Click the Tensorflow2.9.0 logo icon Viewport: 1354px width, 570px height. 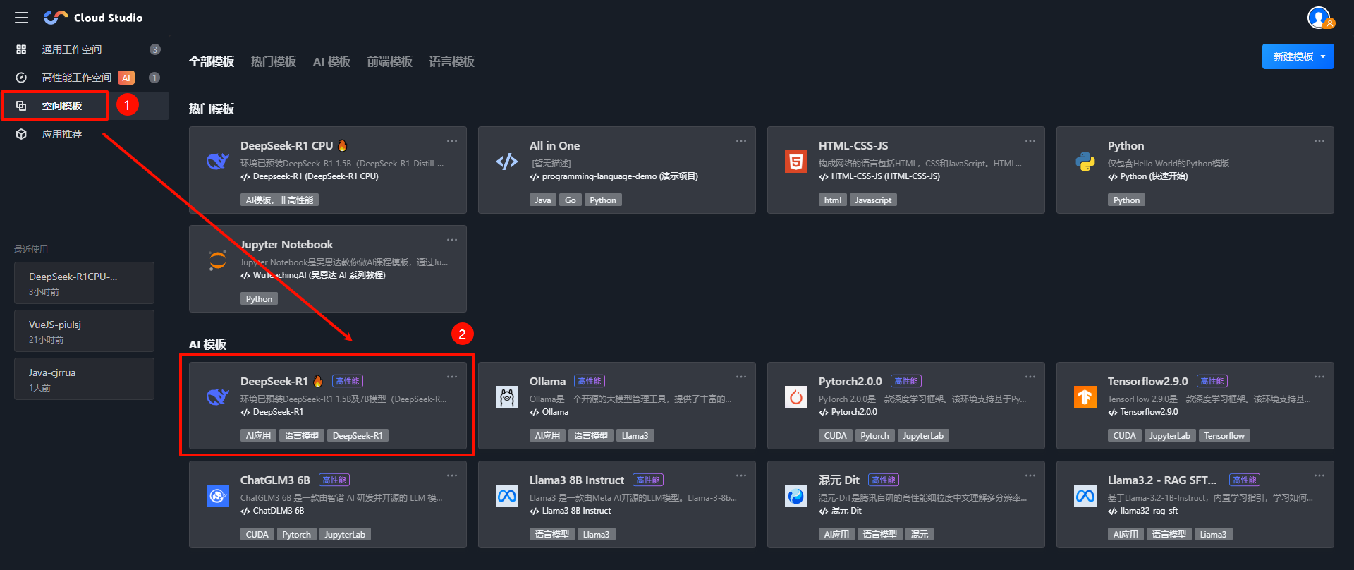coord(1085,397)
